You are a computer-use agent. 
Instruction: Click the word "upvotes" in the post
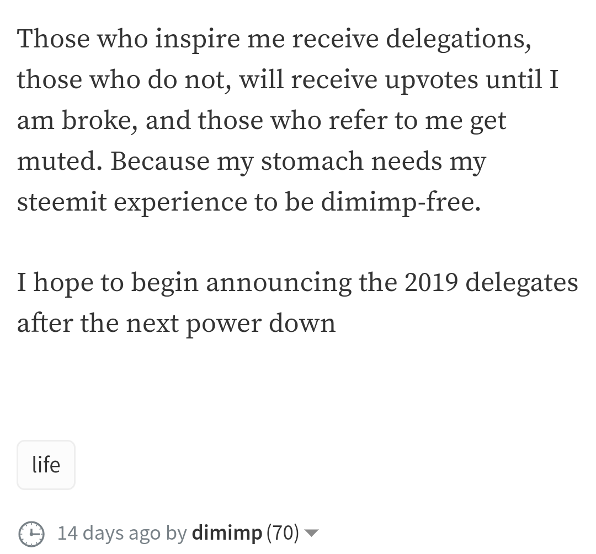click(x=432, y=80)
